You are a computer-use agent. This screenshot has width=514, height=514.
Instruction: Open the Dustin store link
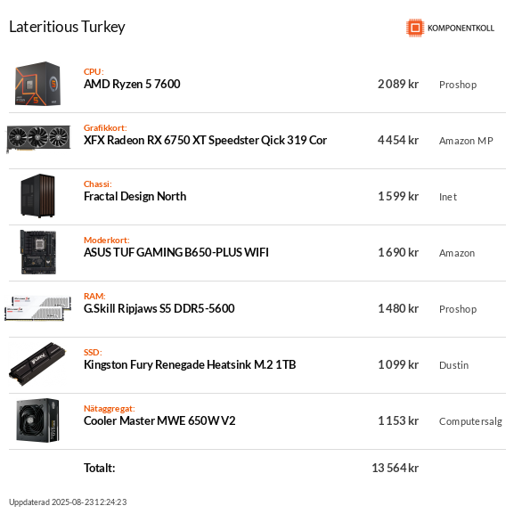point(453,365)
